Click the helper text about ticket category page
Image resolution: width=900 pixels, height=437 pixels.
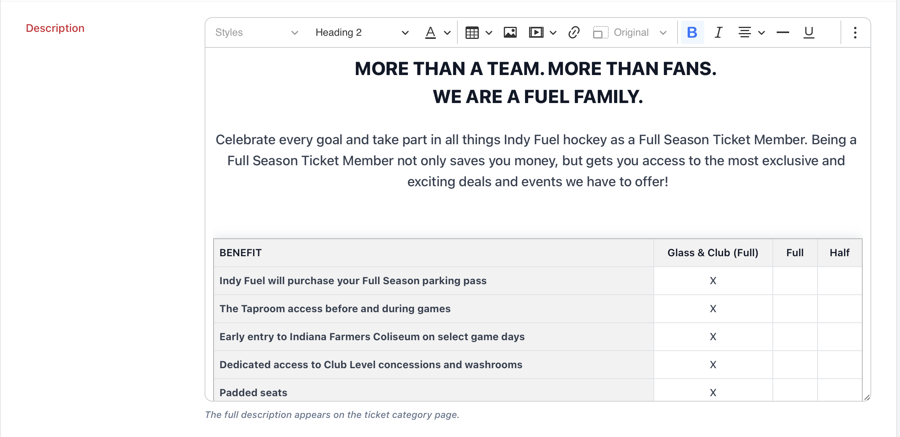(332, 415)
